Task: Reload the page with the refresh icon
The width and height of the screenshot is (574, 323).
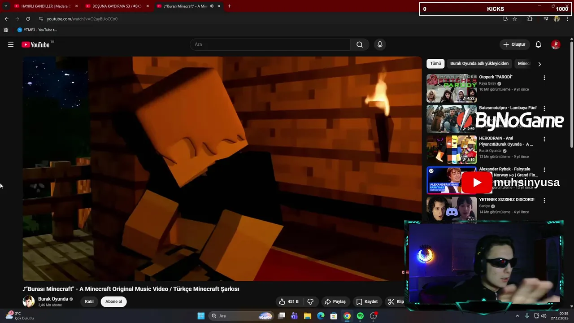Action: tap(28, 19)
